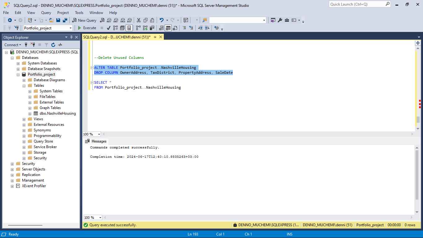The width and height of the screenshot is (423, 238).
Task: Collapse the Tables folder node
Action: [x=24, y=86]
